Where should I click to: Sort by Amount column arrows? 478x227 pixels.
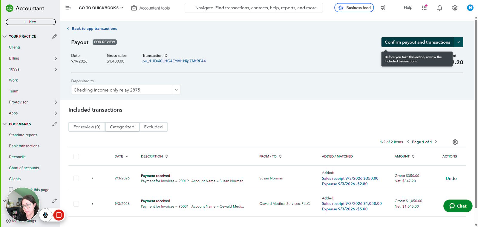pyautogui.click(x=413, y=156)
